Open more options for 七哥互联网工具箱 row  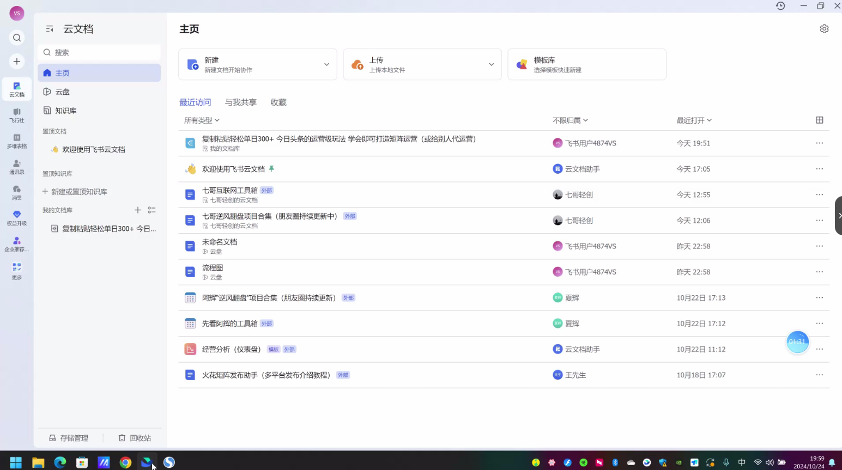pyautogui.click(x=819, y=194)
